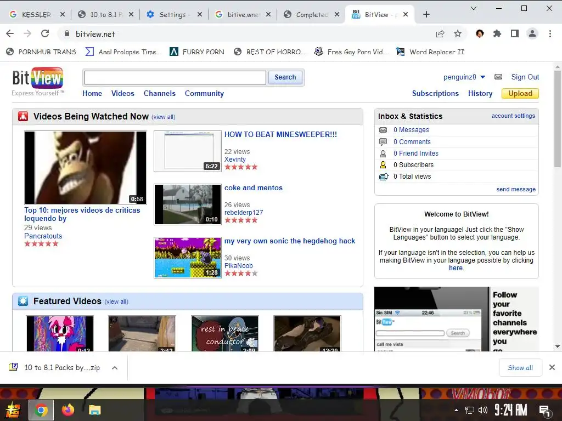The height and width of the screenshot is (421, 562).
Task: Click the yellow Upload button
Action: tap(520, 93)
